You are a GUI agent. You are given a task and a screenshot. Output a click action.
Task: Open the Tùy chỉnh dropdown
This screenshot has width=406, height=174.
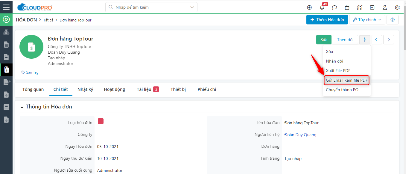[367, 20]
